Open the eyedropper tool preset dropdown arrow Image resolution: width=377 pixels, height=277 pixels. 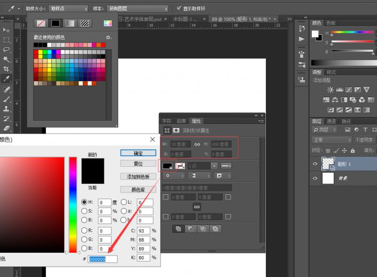pyautogui.click(x=19, y=9)
